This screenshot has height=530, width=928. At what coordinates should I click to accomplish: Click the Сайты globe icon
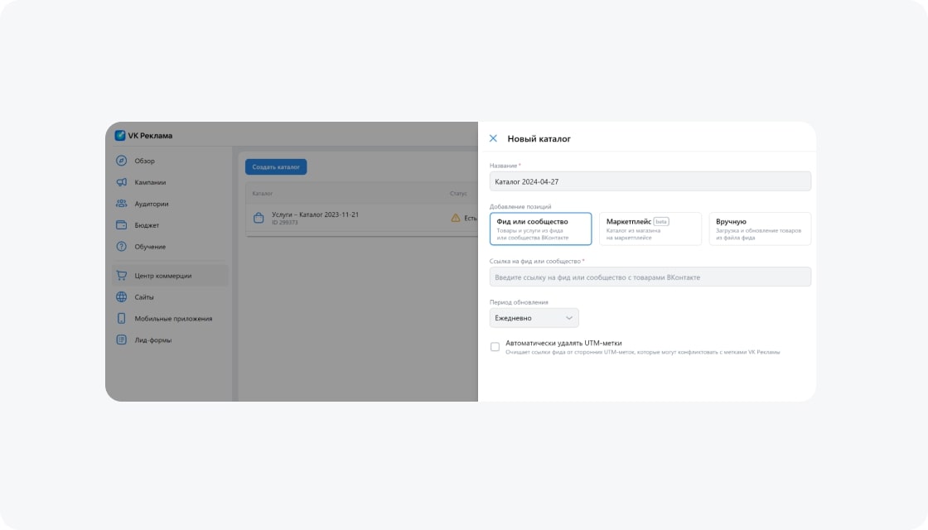pyautogui.click(x=121, y=297)
